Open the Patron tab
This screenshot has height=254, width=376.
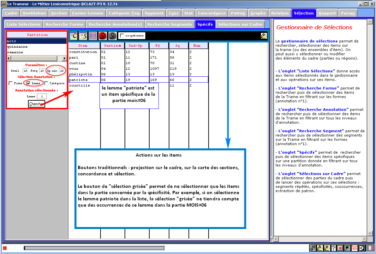[238, 13]
